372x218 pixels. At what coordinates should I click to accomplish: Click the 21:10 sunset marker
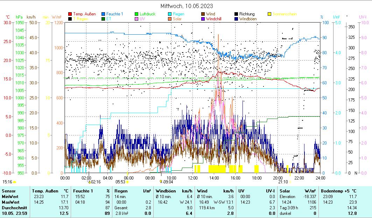point(283,182)
